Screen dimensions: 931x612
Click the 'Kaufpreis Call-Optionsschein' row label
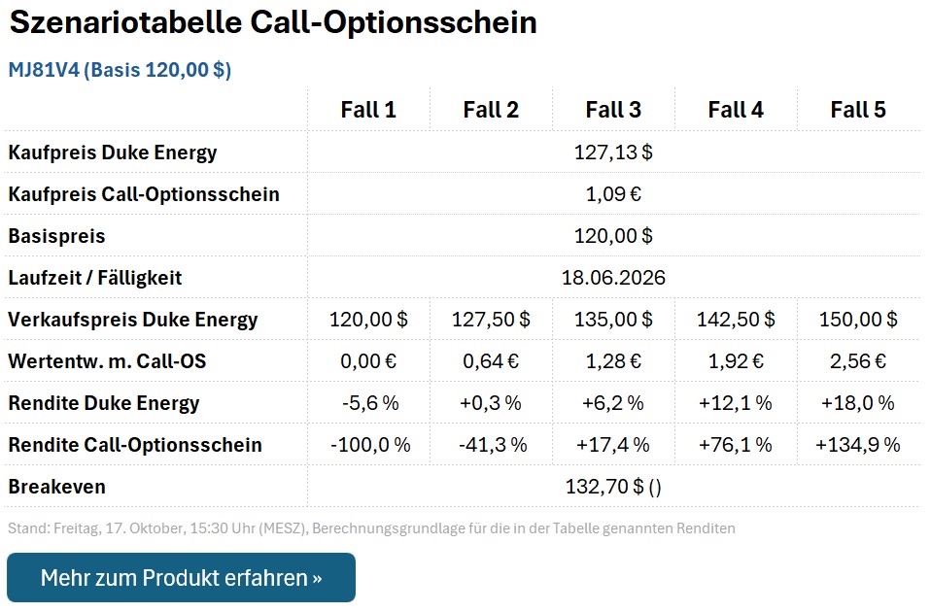coord(144,194)
